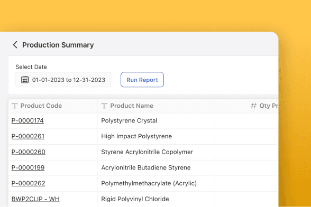Open product code P-0000260 link
The image size is (311, 207).
coord(29,152)
